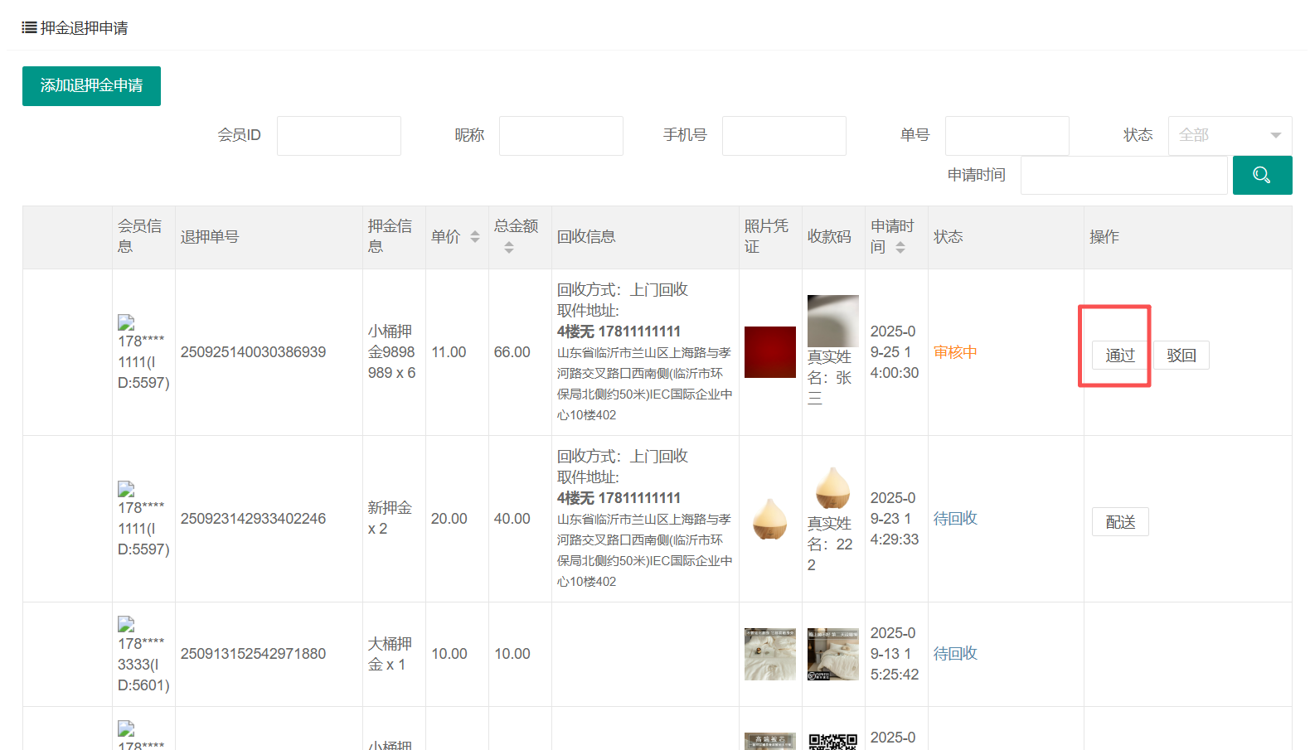
Task: Focus the 昵称 input field
Action: 560,136
